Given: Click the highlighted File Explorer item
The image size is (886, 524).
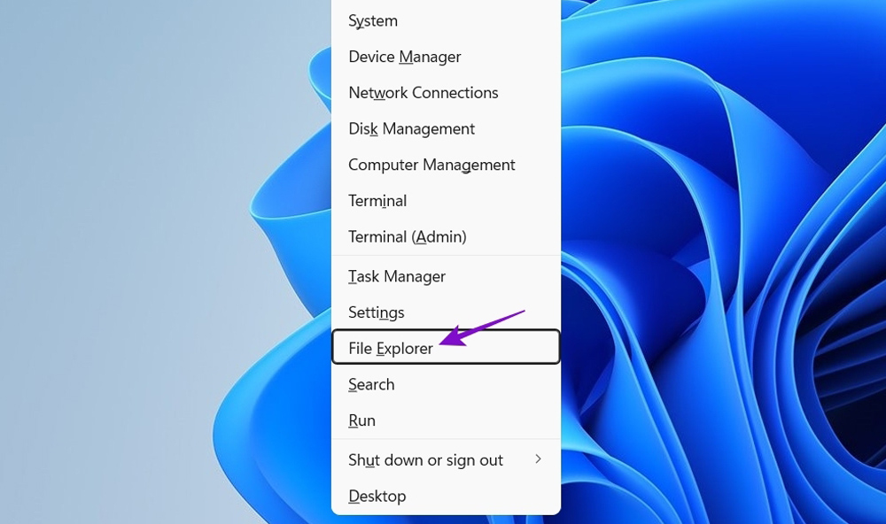Looking at the screenshot, I should coord(391,348).
